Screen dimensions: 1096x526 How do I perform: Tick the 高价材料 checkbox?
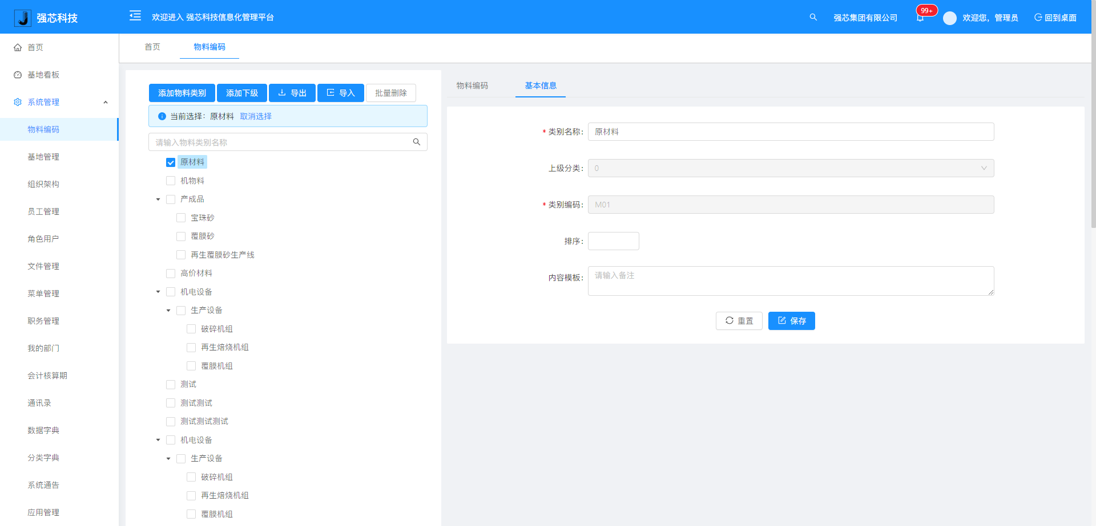pos(171,274)
